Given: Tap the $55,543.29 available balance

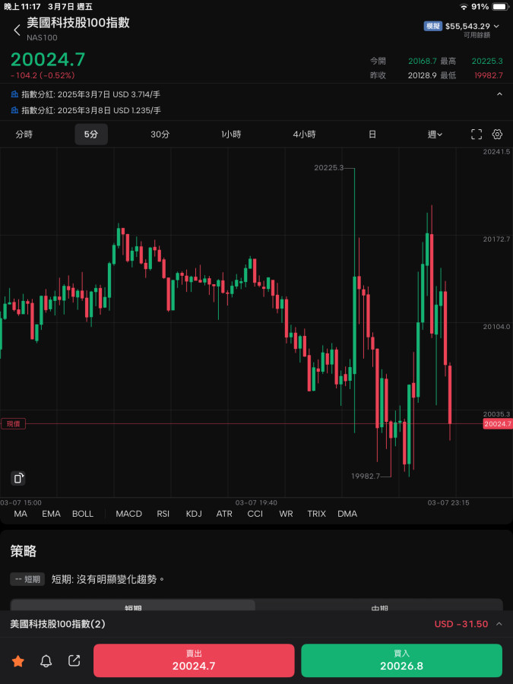Looking at the screenshot, I should (x=467, y=27).
